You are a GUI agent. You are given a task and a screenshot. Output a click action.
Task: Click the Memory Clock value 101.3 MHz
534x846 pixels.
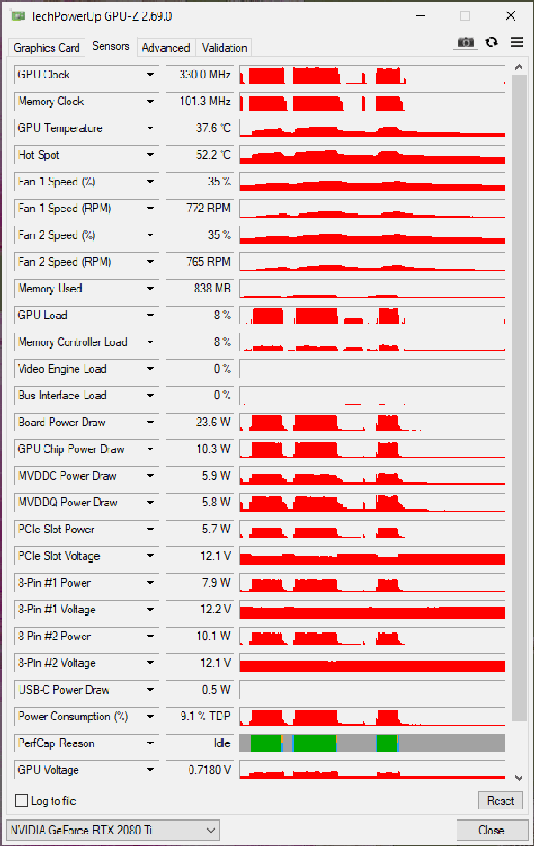pos(205,102)
